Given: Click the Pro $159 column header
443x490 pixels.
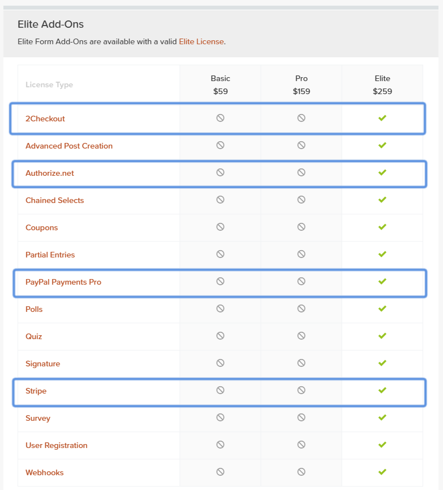Looking at the screenshot, I should tap(301, 85).
